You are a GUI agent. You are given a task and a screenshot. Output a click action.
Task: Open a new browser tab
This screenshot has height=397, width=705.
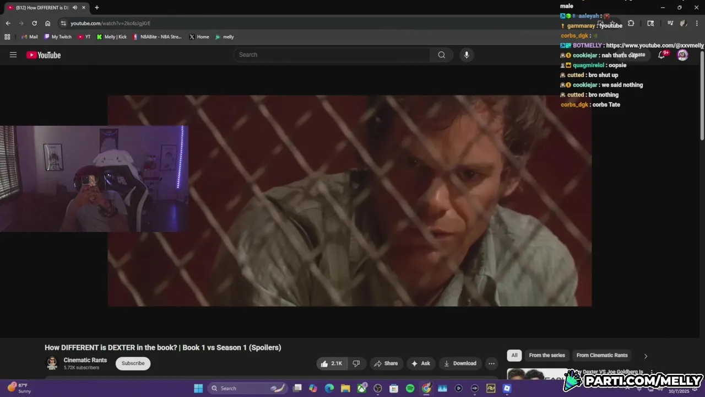97,8
